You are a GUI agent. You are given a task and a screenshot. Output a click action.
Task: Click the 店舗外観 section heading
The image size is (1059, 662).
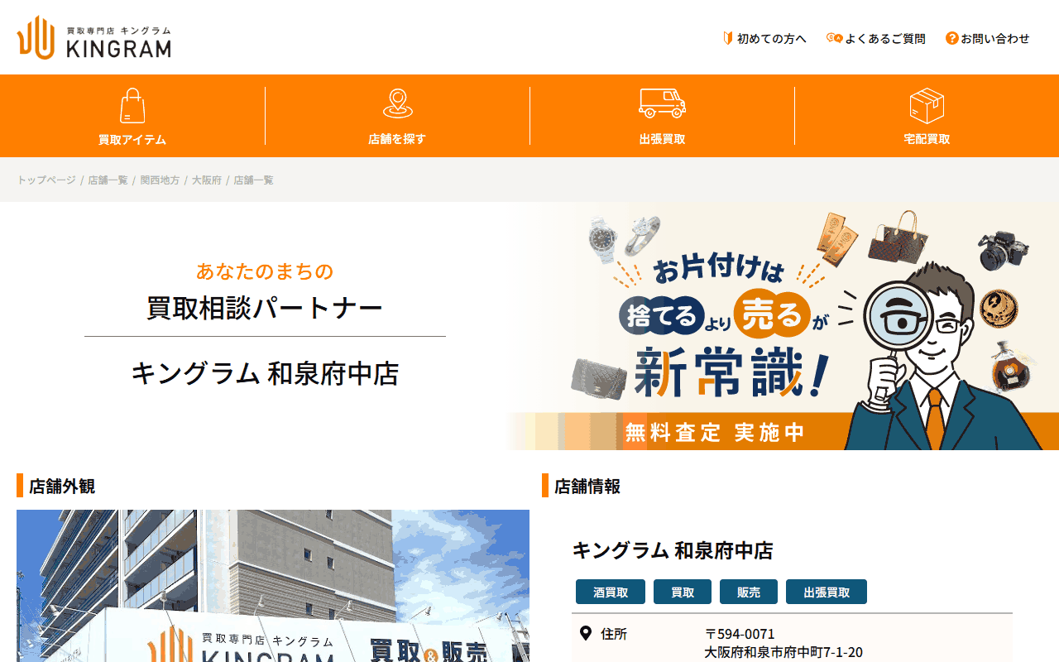[x=62, y=487]
